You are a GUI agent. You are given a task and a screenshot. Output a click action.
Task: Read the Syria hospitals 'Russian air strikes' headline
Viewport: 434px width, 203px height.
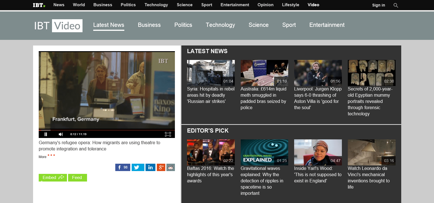(x=211, y=95)
